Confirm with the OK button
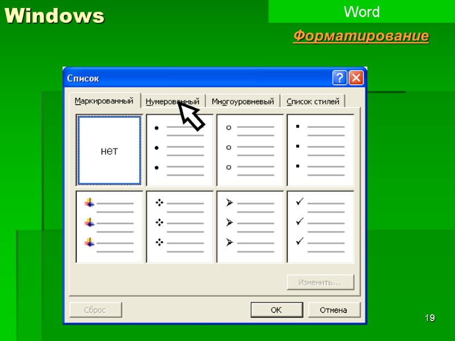Screen dimensions: 455x341 [276, 310]
